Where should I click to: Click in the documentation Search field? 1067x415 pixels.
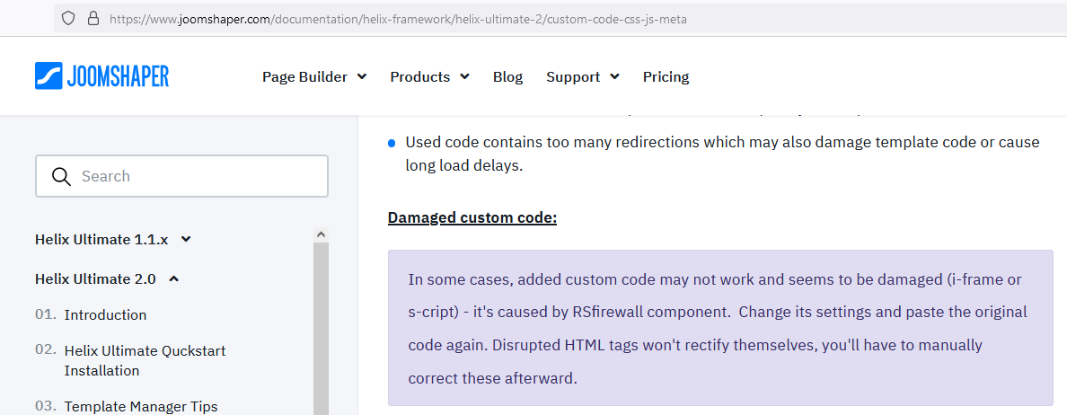point(198,176)
